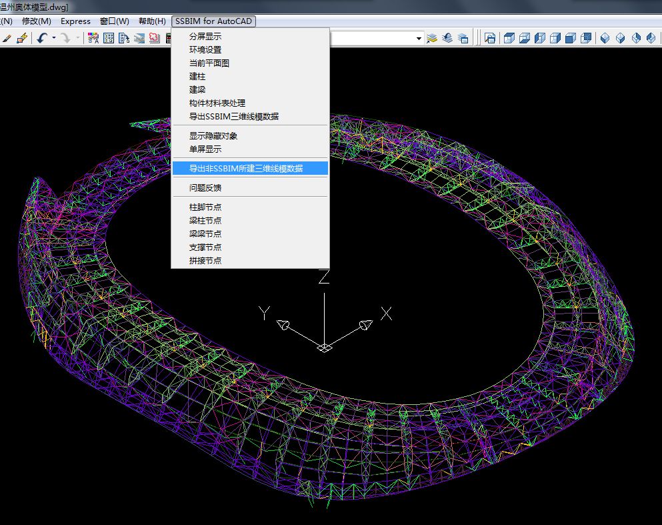Choose 拼接节点 menu entry
This screenshot has height=525, width=662.
point(251,260)
